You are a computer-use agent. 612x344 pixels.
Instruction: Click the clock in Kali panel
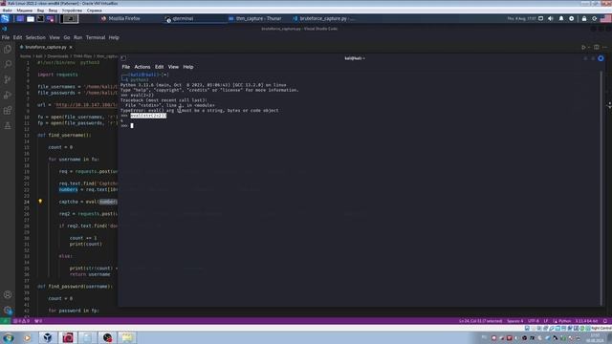click(x=521, y=18)
